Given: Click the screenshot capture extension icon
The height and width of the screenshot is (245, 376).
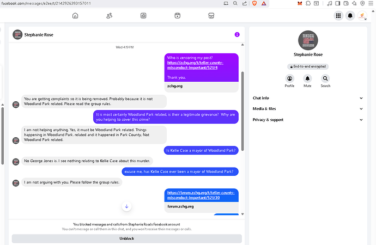Looking at the screenshot, I should 317,3.
